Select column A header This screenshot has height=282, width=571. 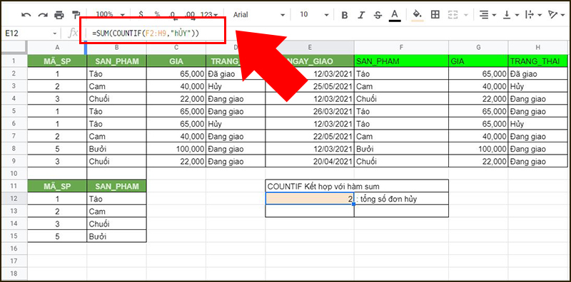coord(57,47)
